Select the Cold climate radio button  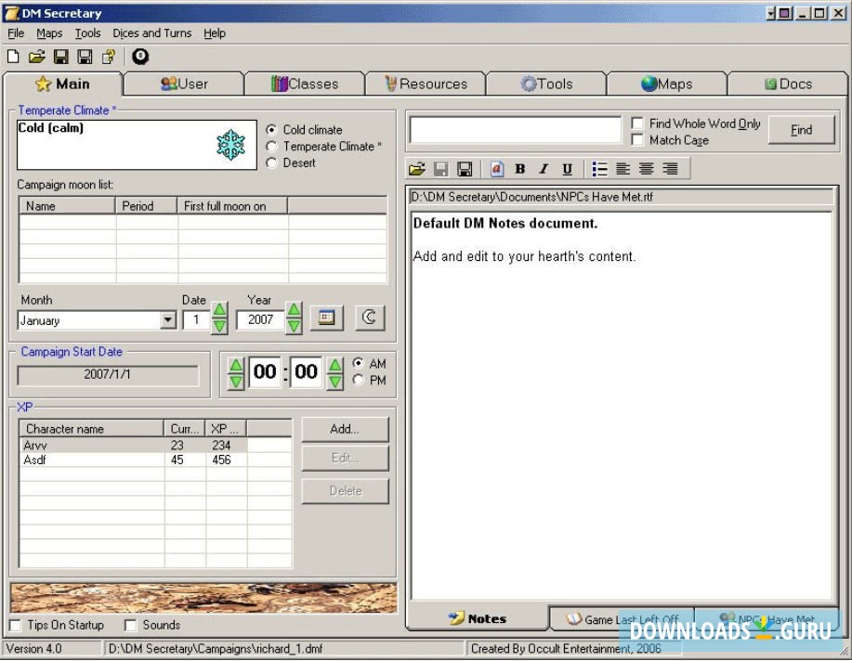point(305,130)
